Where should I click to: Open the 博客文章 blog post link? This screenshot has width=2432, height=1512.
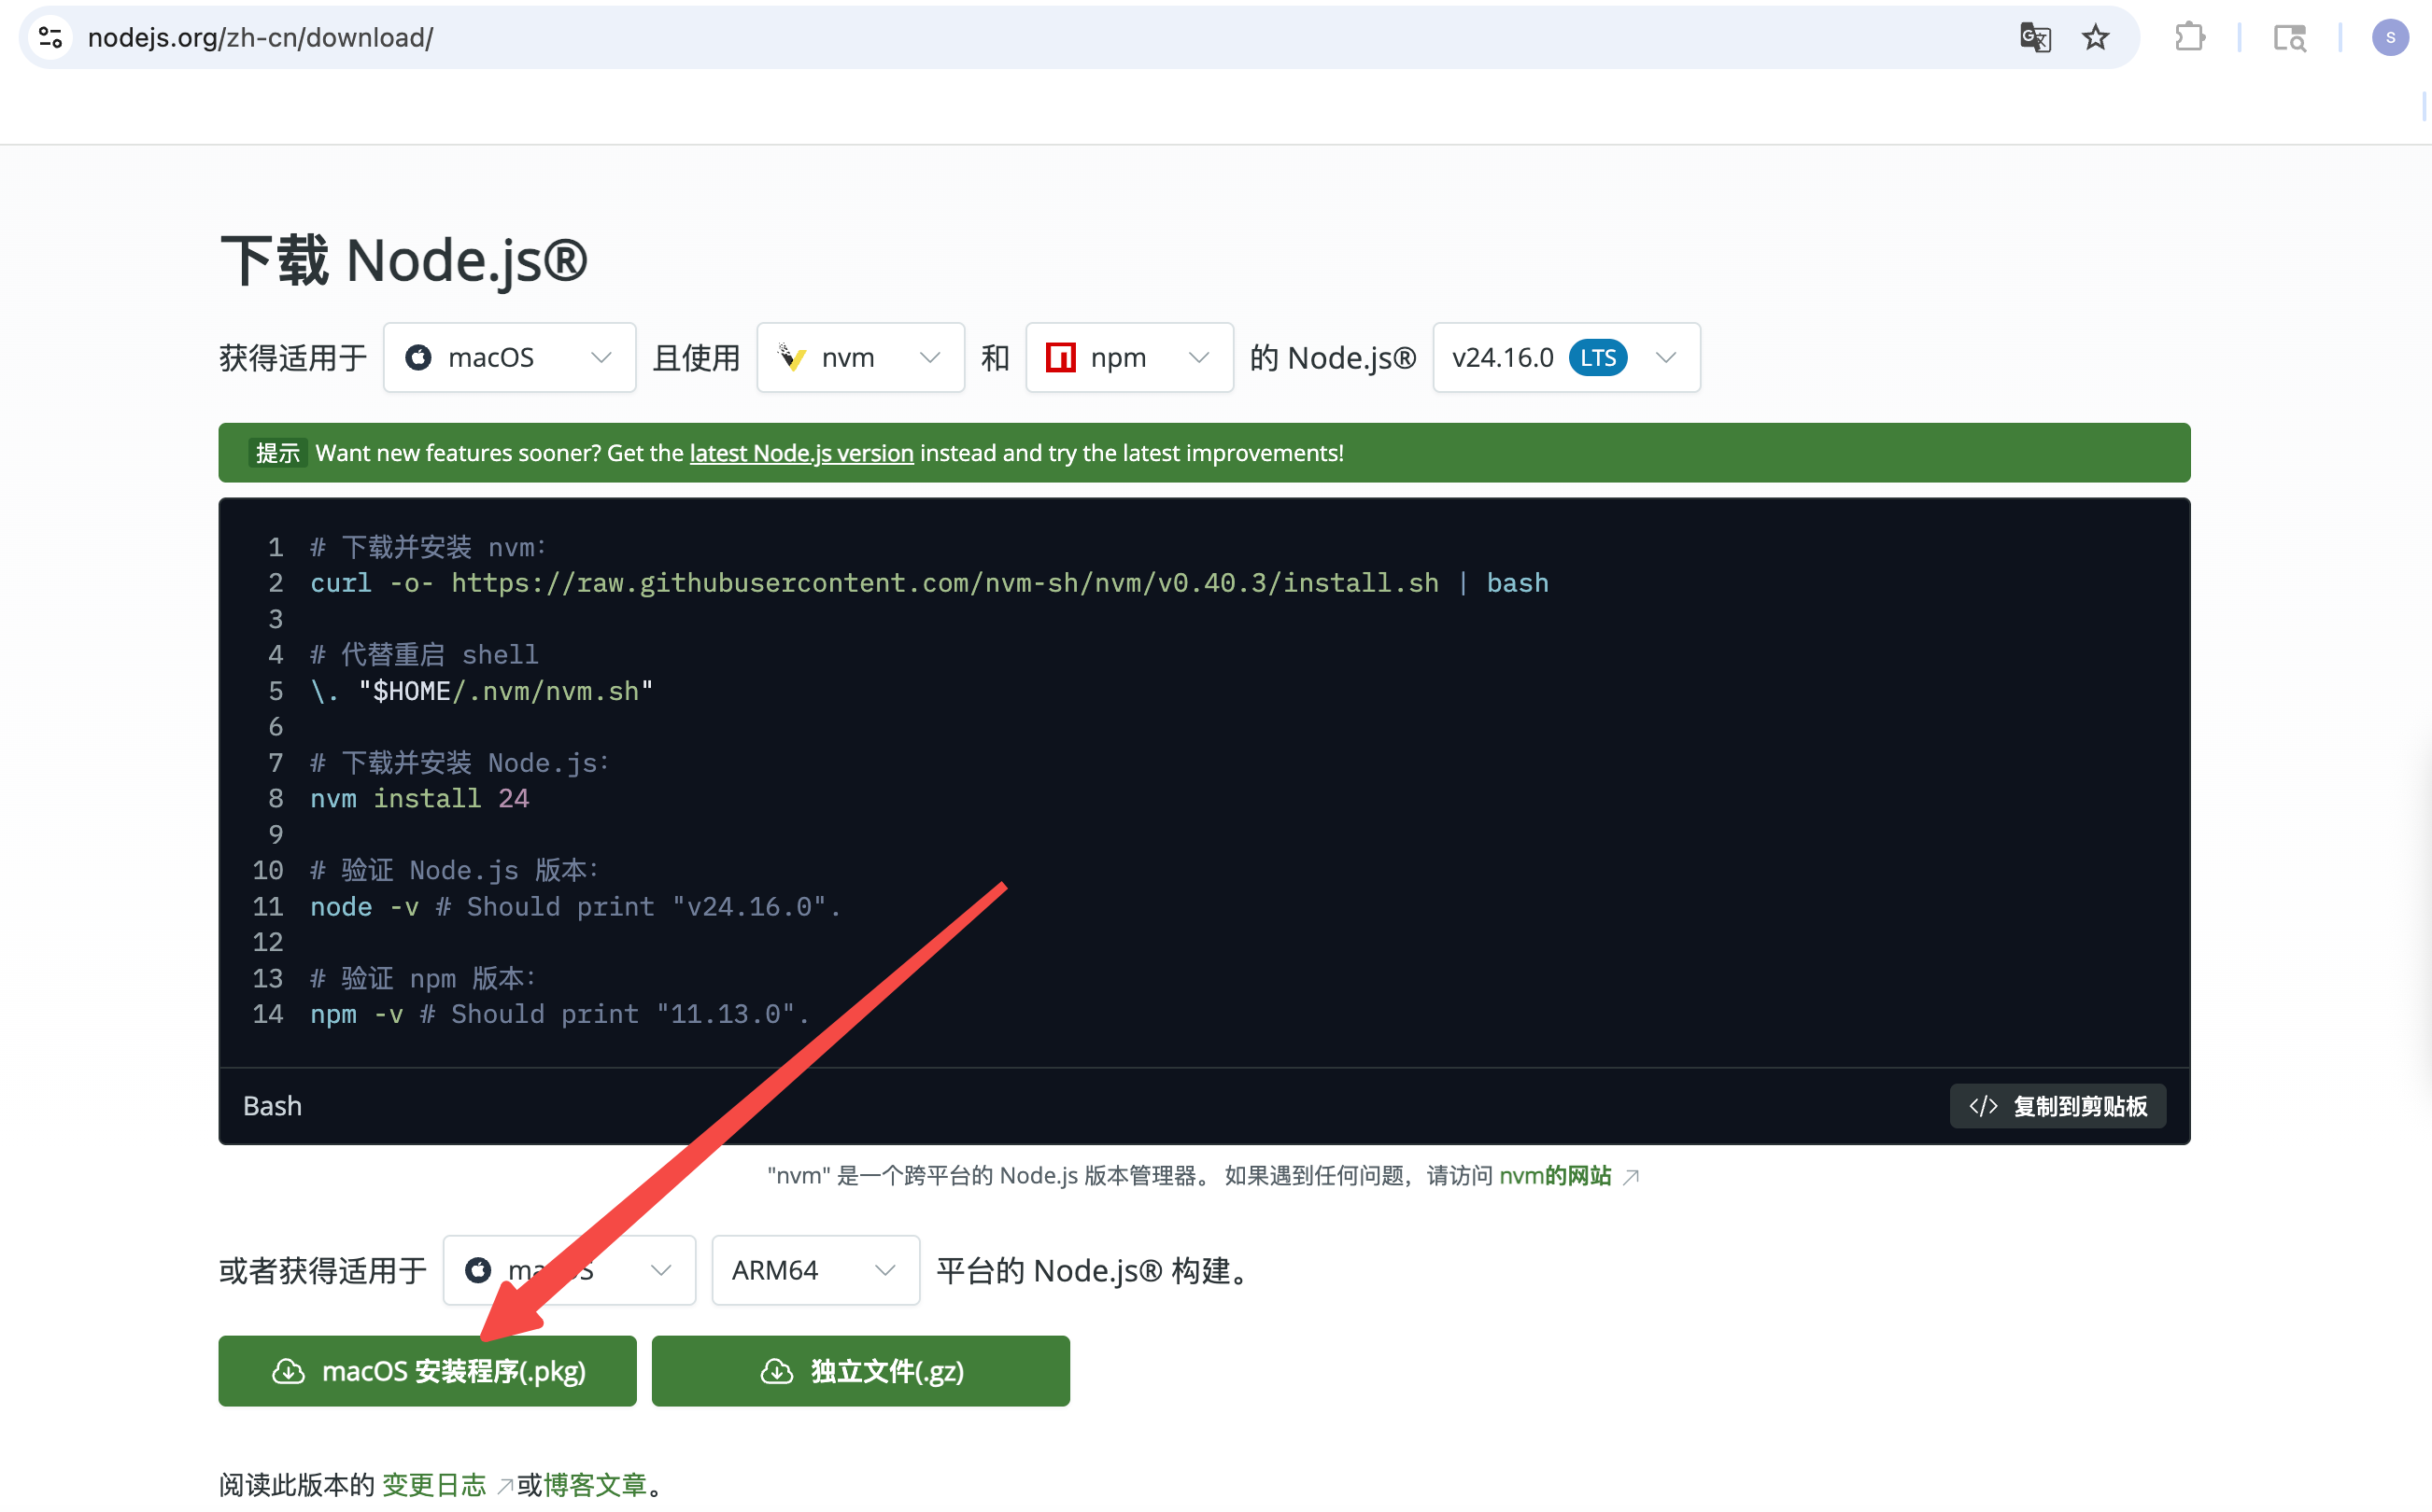[x=595, y=1485]
